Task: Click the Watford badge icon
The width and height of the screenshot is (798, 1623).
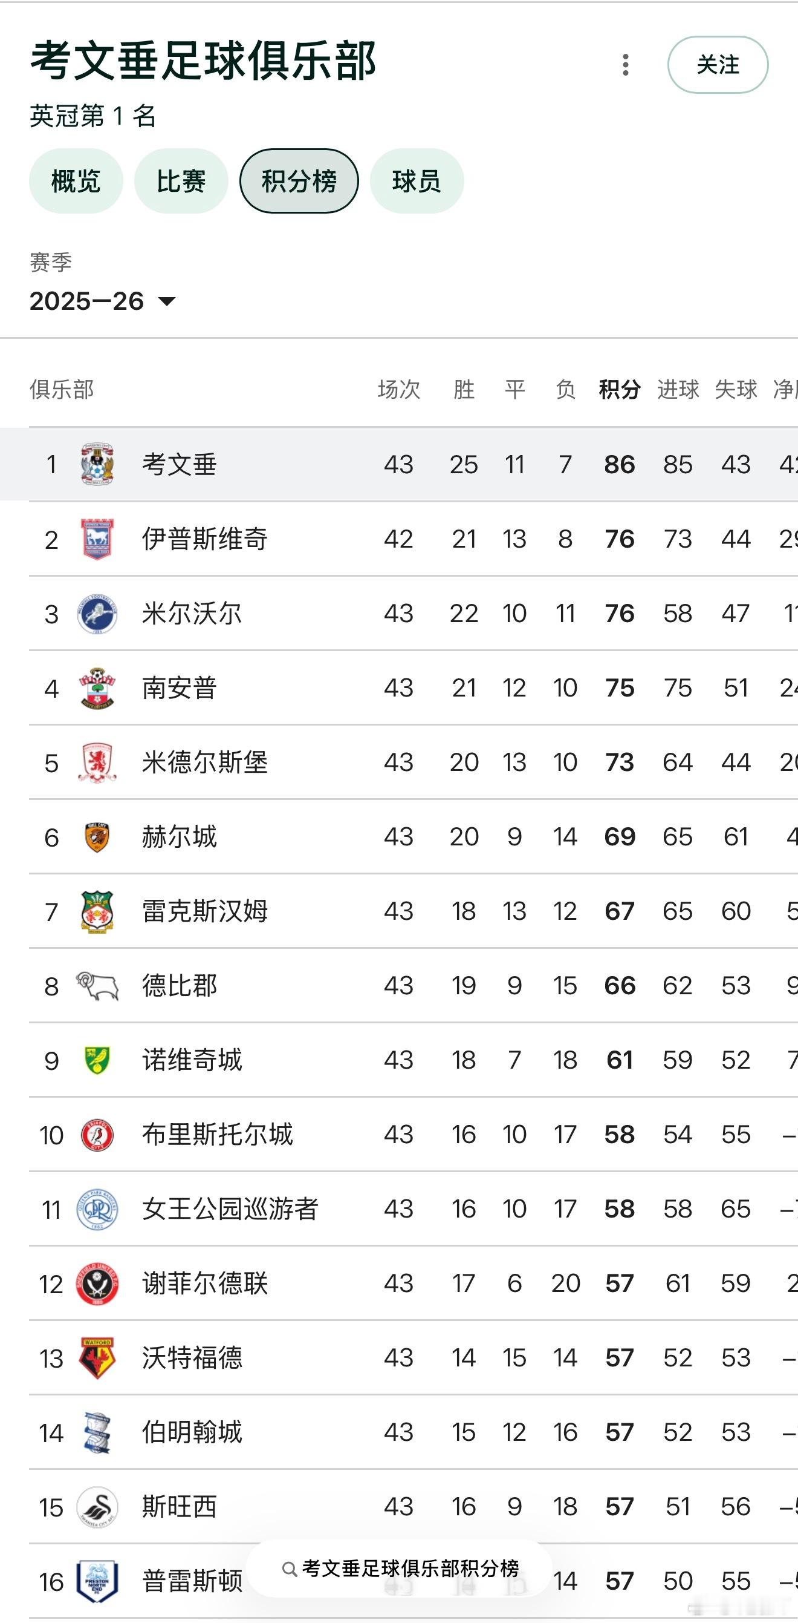Action: (x=97, y=1359)
